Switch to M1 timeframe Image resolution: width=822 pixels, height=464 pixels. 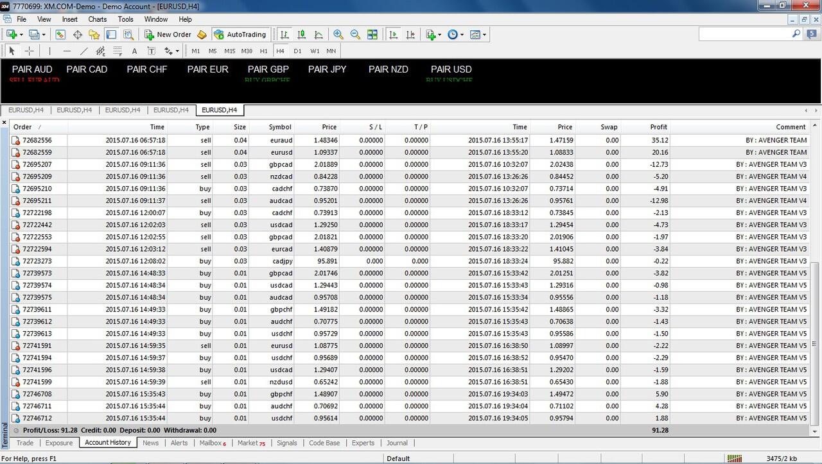coord(196,51)
